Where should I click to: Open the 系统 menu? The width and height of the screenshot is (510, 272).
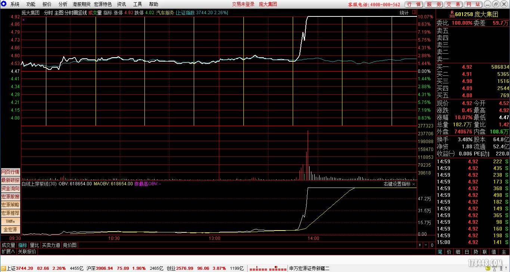(15, 4)
